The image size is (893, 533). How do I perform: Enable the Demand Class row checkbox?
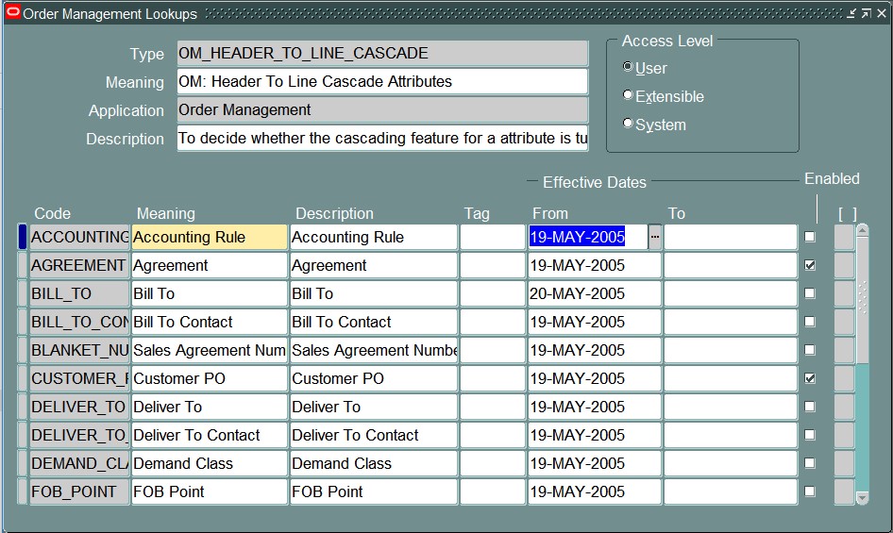tap(810, 463)
